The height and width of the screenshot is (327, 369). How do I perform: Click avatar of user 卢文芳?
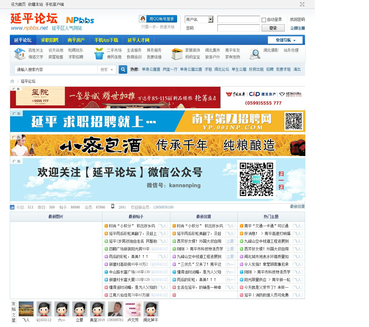133,309
